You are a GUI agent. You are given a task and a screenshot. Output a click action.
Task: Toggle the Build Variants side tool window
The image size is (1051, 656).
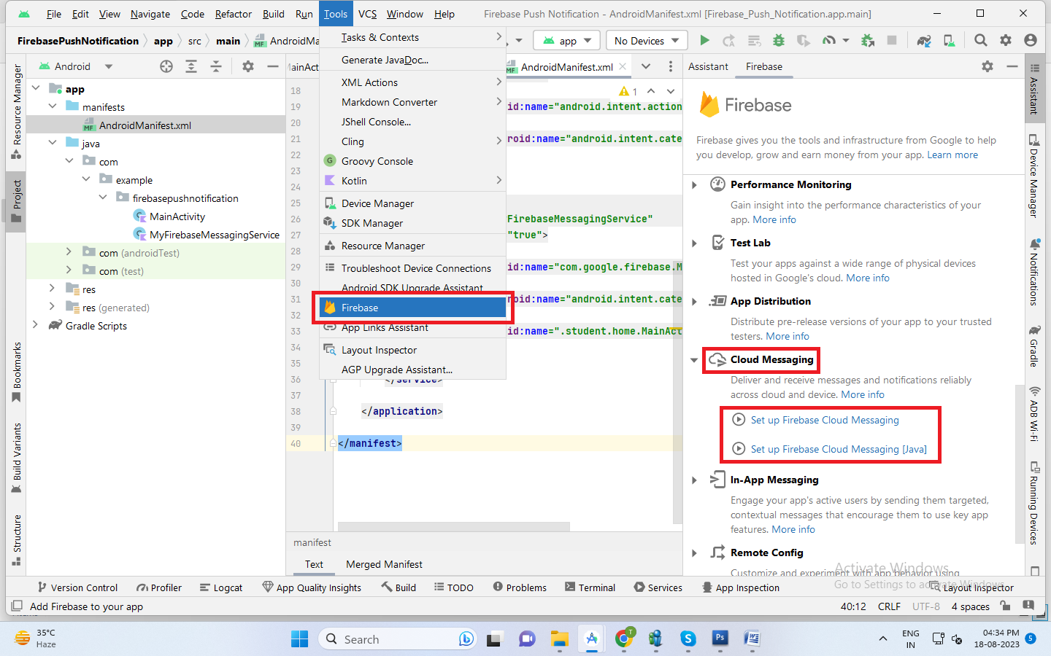[17, 458]
